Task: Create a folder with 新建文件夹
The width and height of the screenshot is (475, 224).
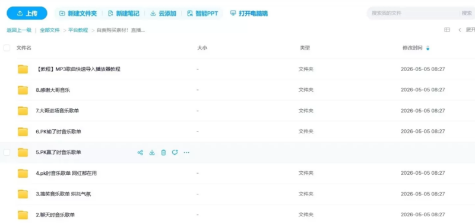Action: [x=78, y=13]
